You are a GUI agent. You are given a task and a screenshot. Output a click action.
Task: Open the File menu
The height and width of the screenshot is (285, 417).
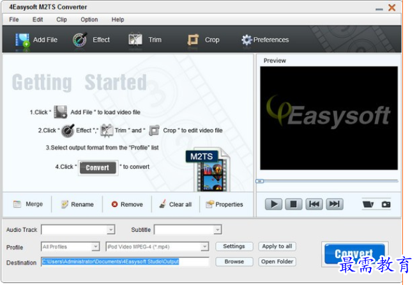pos(14,19)
